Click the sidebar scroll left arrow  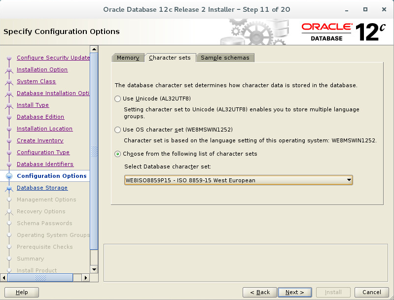tap(4, 278)
